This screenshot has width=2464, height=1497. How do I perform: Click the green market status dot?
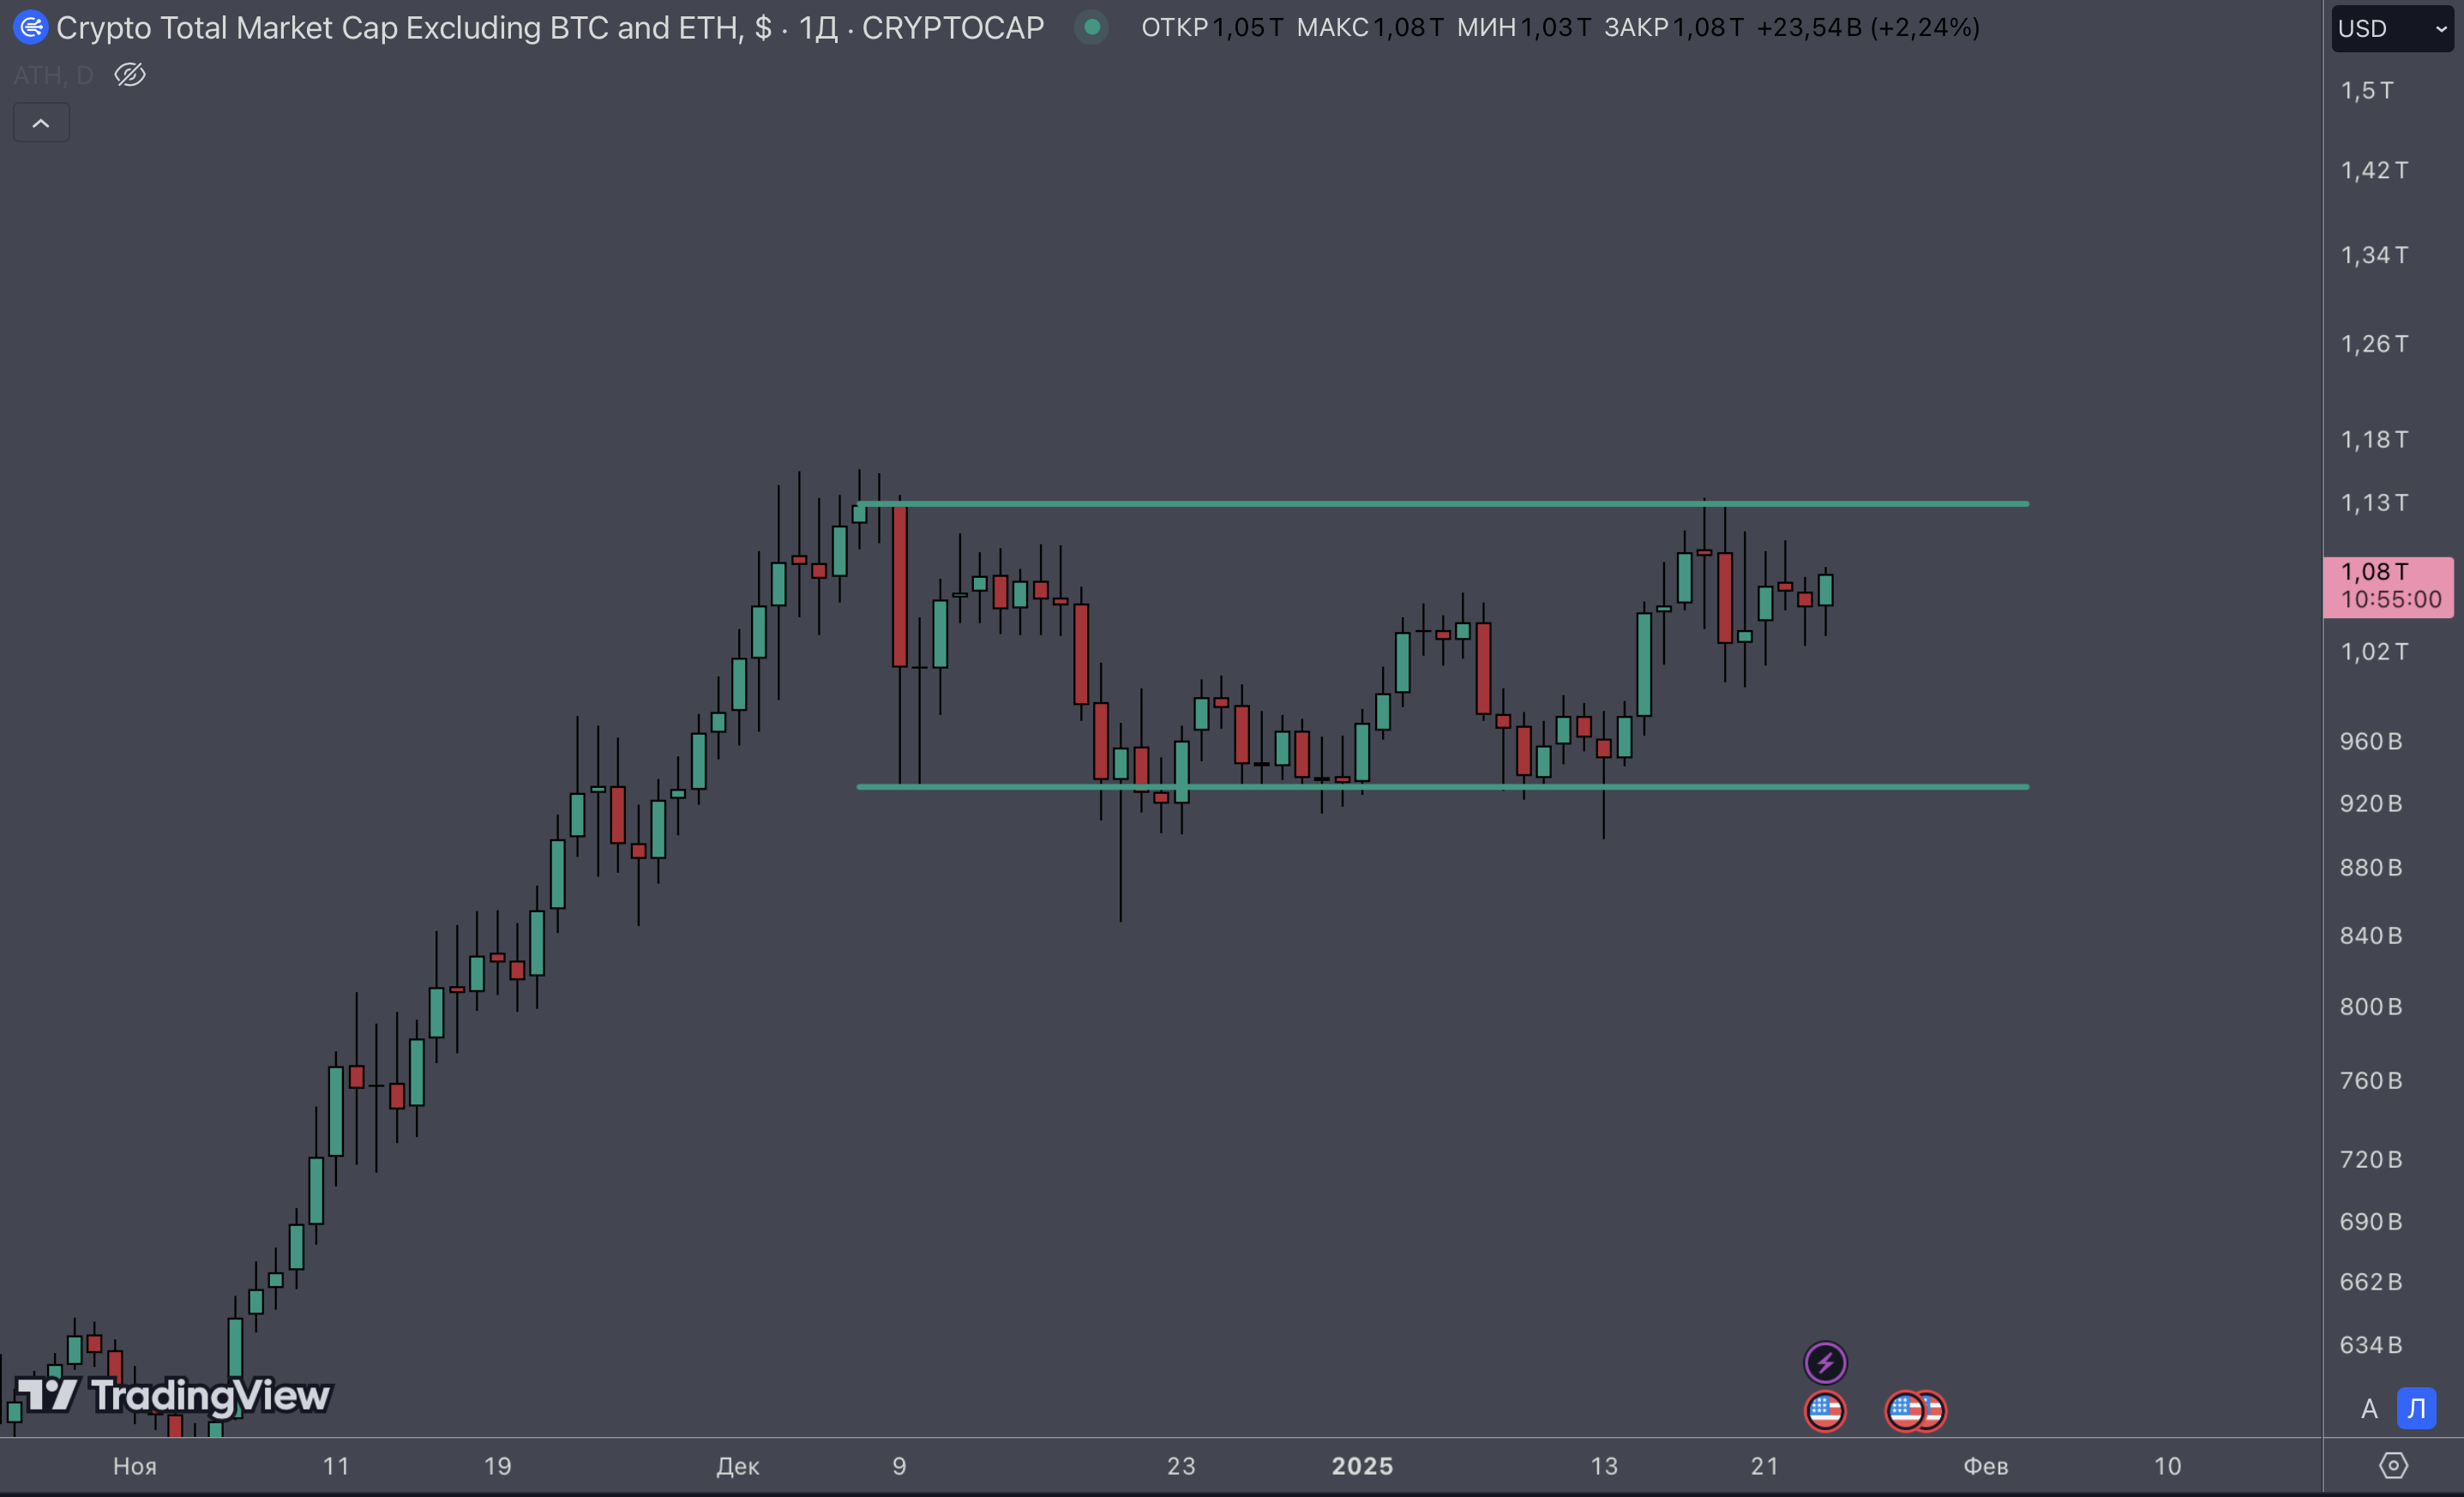[1092, 27]
